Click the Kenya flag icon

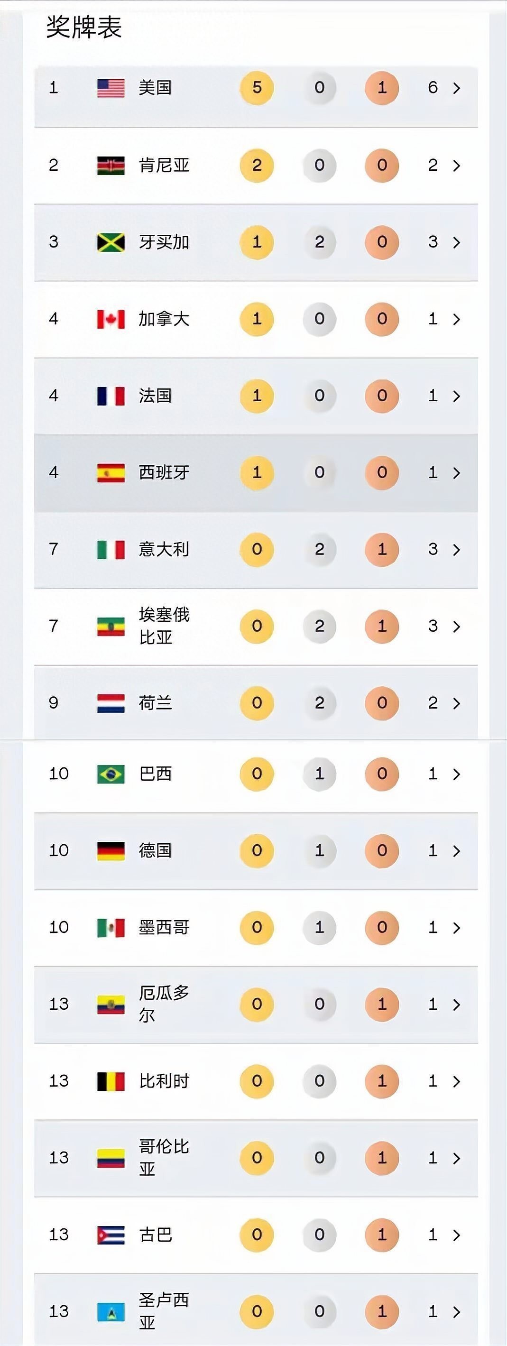click(111, 165)
